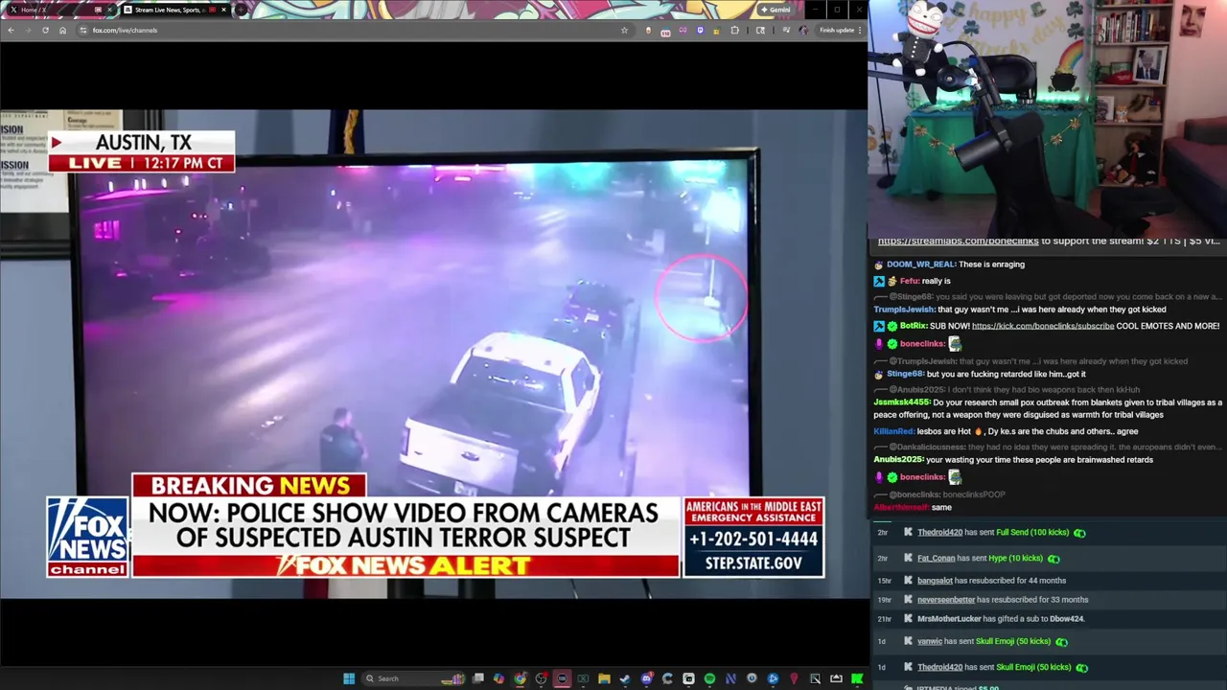Open File Explorer from the taskbar
This screenshot has width=1227, height=690.
coord(604,678)
